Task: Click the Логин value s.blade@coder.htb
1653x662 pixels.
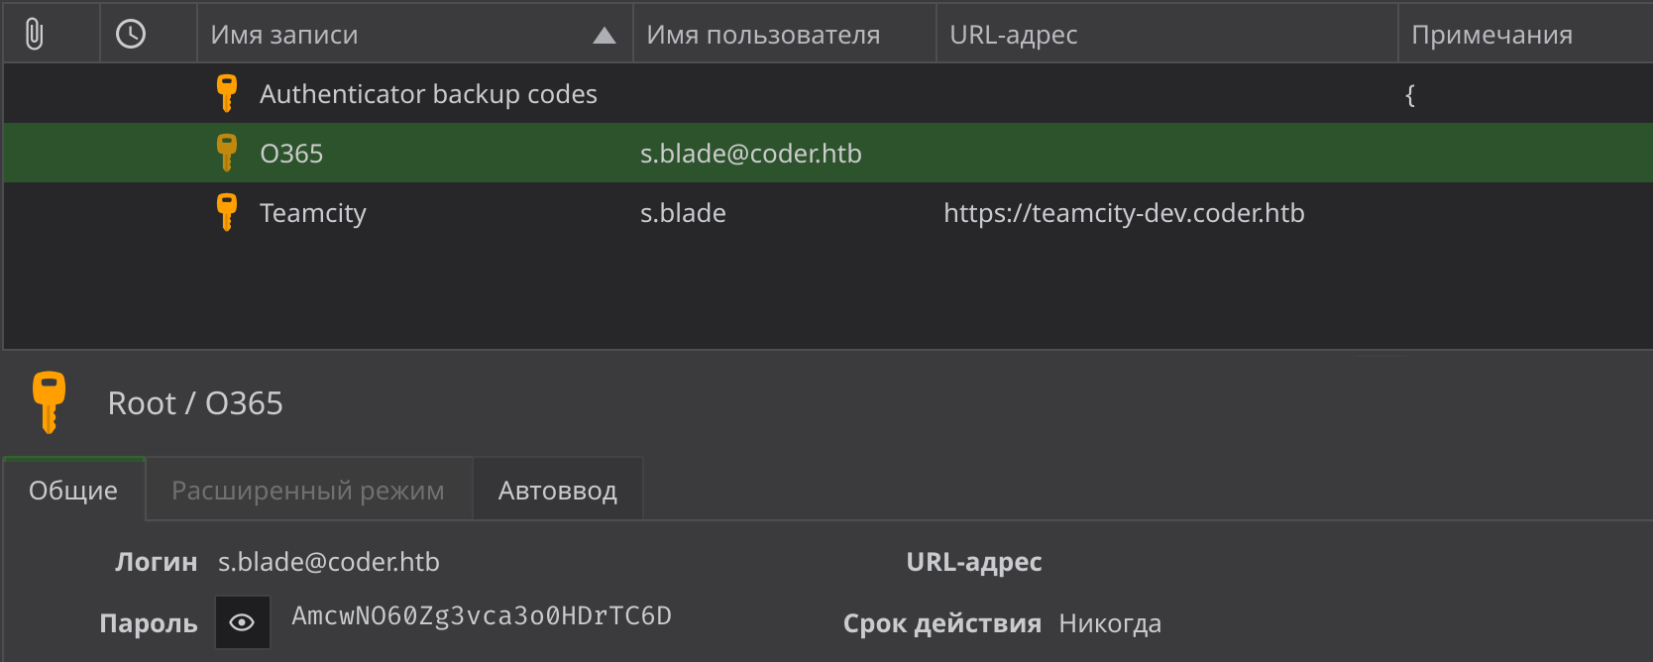Action: (x=329, y=562)
